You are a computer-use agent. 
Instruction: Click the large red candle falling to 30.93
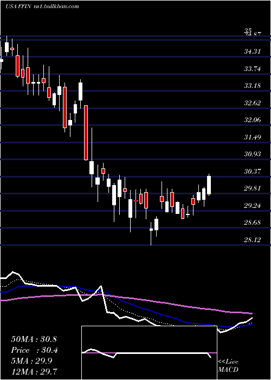pos(86,133)
